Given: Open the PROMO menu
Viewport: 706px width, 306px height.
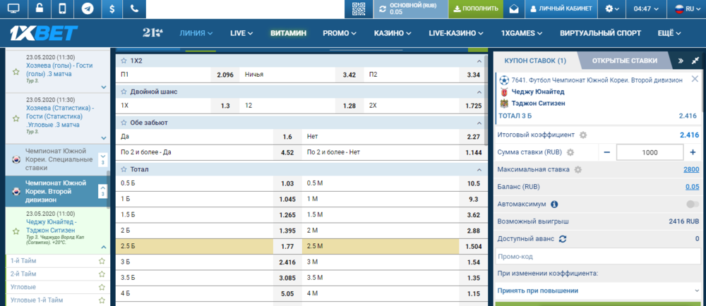Looking at the screenshot, I should coord(340,33).
